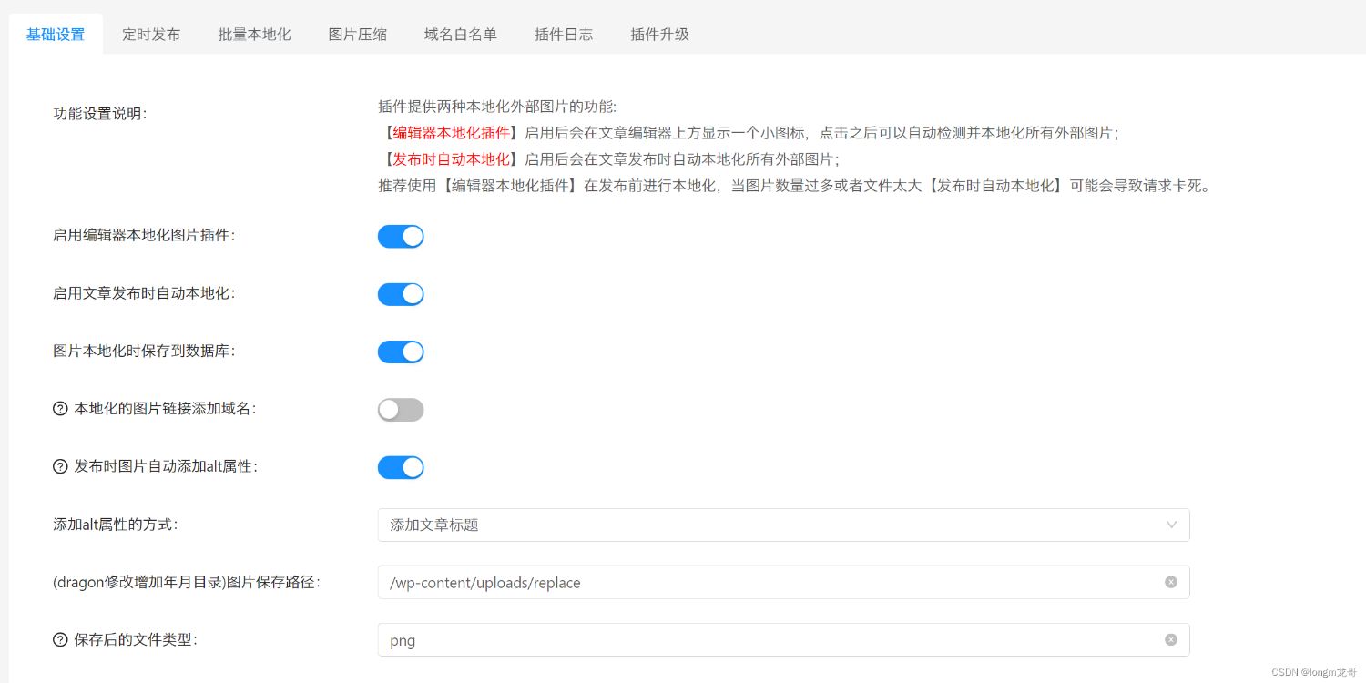Image resolution: width=1366 pixels, height=683 pixels.
Task: Disable 图片本地化时保存到数据库
Action: [401, 352]
